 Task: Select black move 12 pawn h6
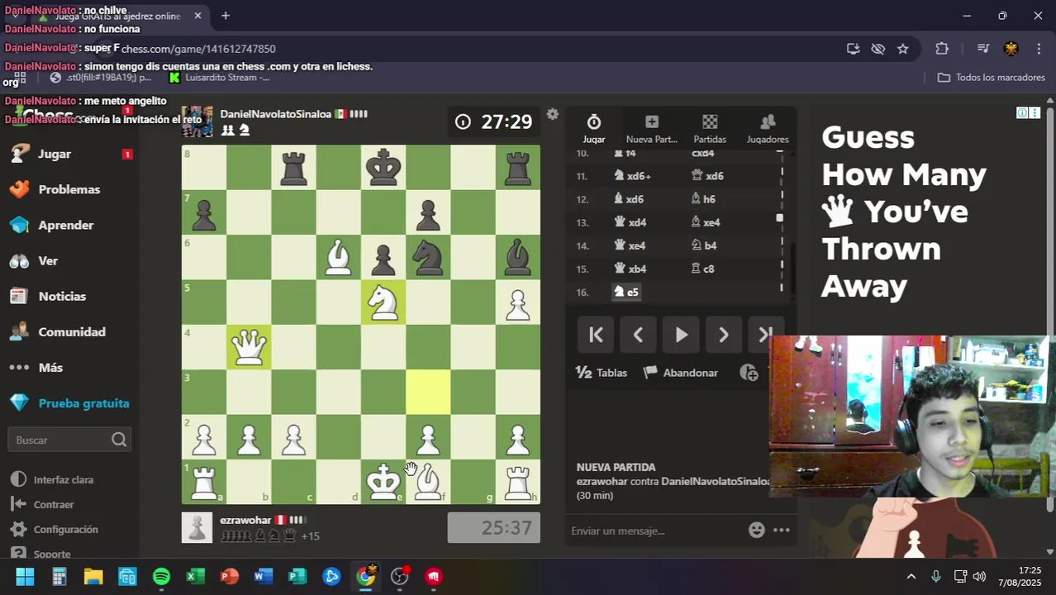pyautogui.click(x=703, y=199)
